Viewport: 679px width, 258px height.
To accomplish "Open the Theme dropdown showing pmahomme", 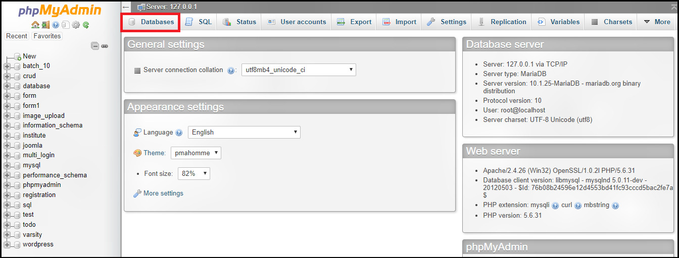I will (x=196, y=153).
